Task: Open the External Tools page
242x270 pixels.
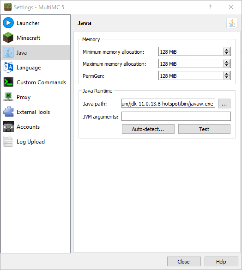Action: 36,112
